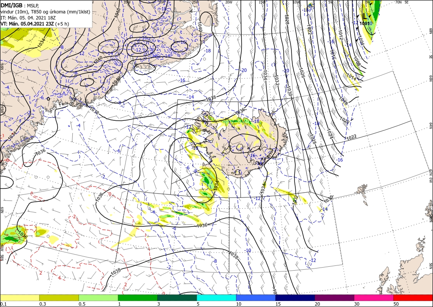
Task: Click the '1024' isobar label
Action: (330, 134)
